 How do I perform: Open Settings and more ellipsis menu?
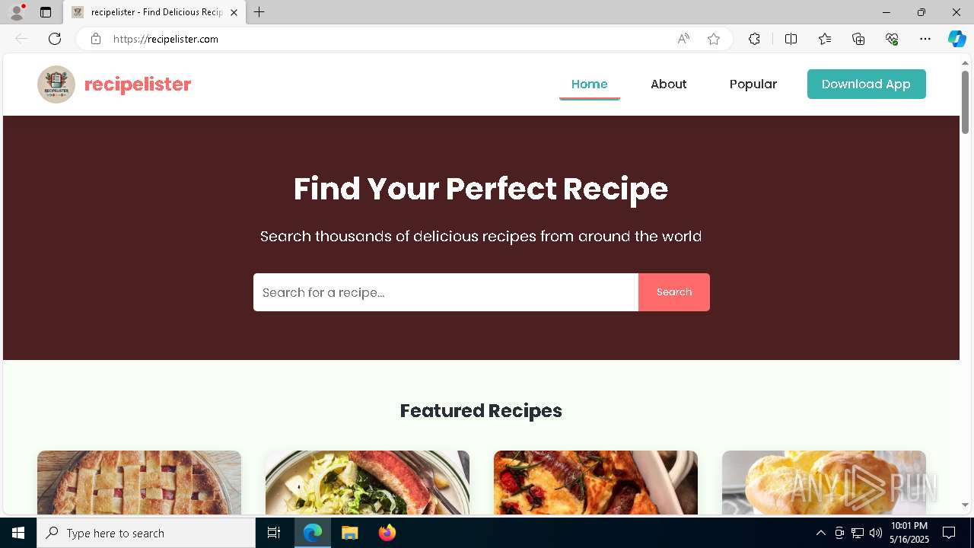click(925, 39)
